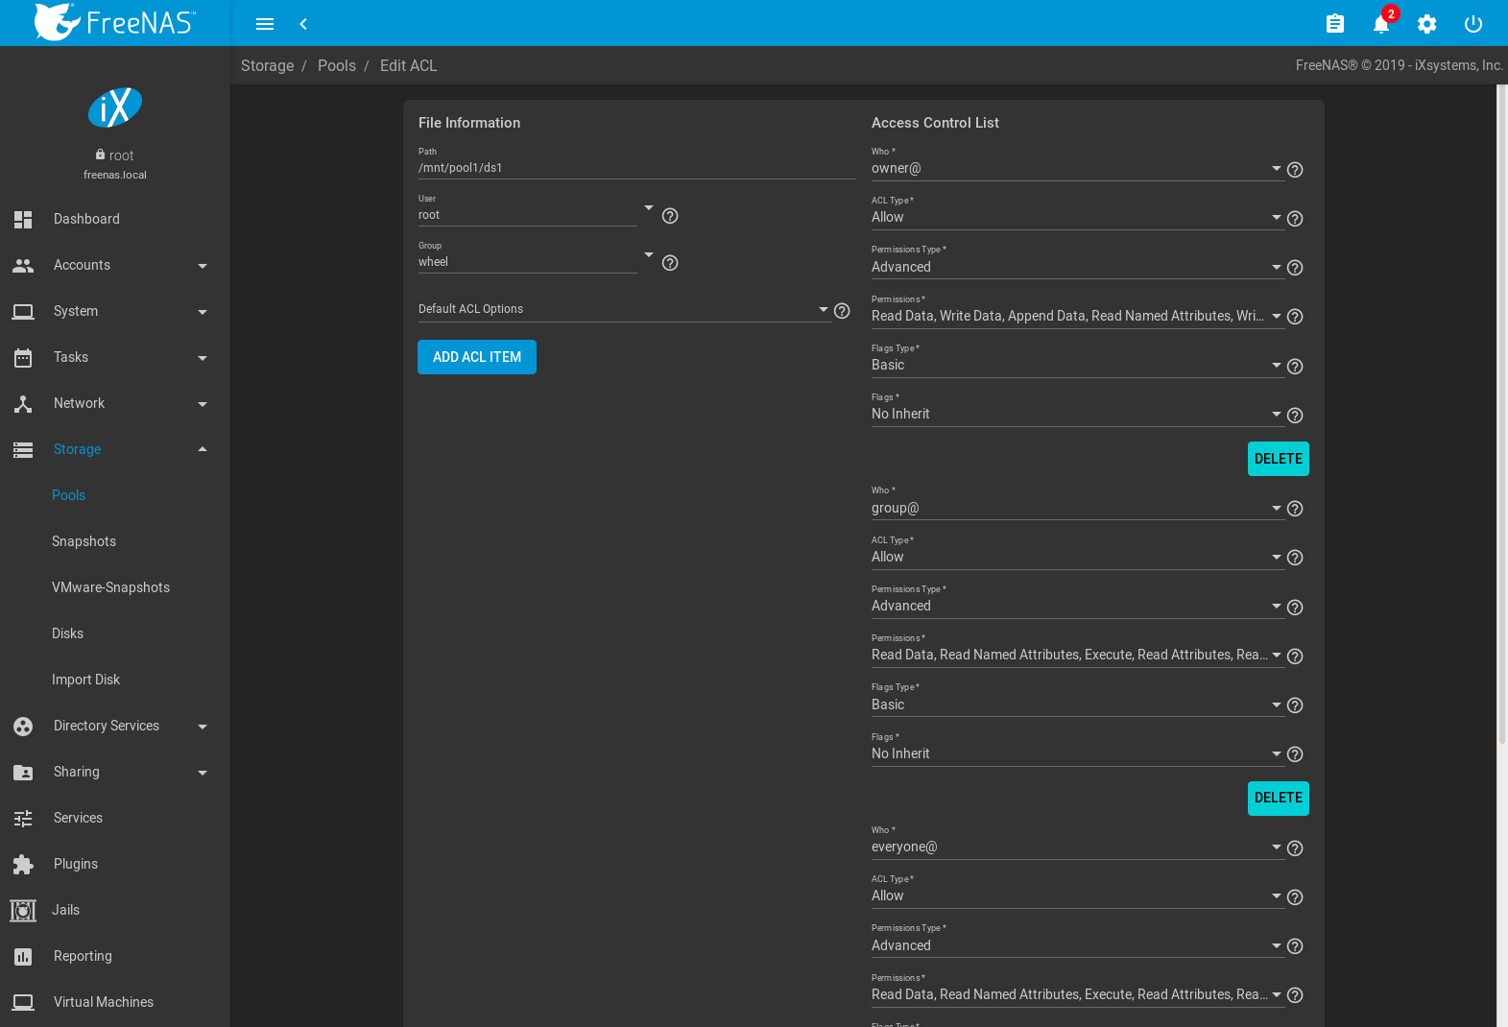Open Jails in the sidebar

[115, 910]
